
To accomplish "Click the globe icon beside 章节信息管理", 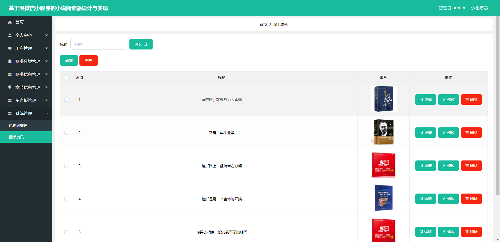I will pos(10,87).
